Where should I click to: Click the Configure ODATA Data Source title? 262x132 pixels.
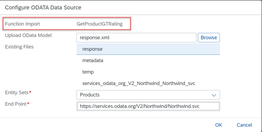click(43, 7)
